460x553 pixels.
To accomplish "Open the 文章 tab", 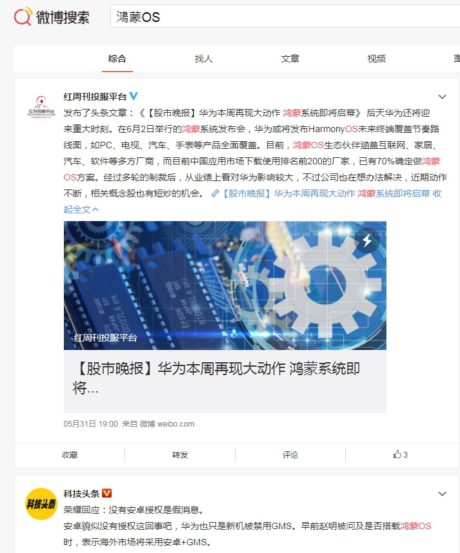I will [290, 59].
